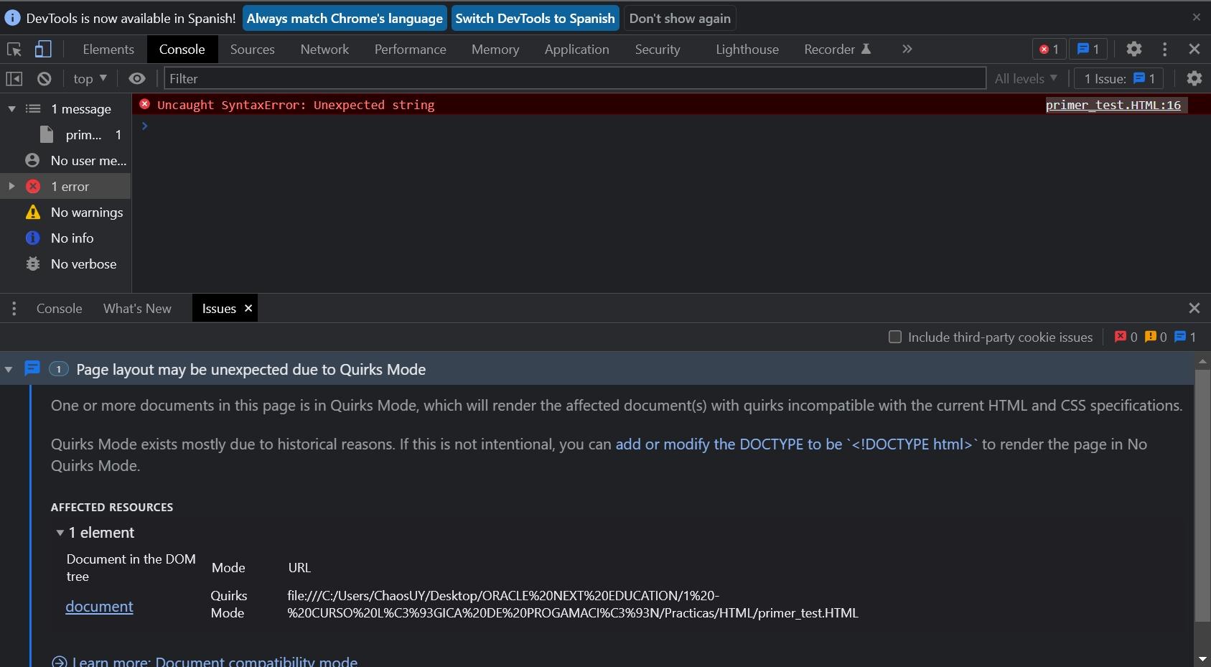Click the Page layout may be unexpected header
The height and width of the screenshot is (667, 1211).
click(x=251, y=369)
